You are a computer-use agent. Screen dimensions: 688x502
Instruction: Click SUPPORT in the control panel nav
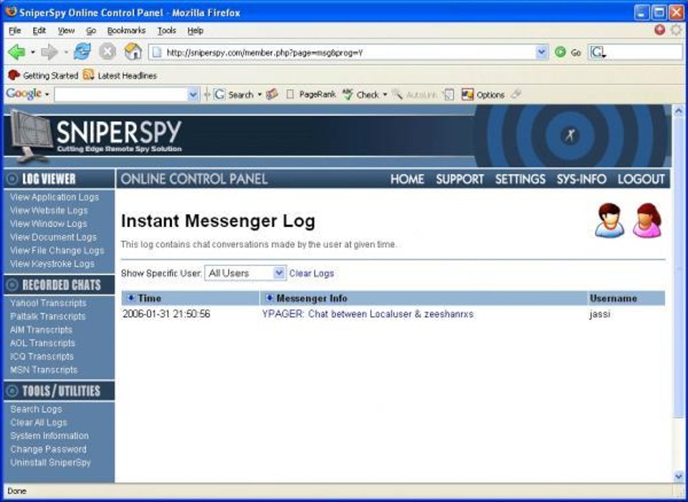[460, 179]
